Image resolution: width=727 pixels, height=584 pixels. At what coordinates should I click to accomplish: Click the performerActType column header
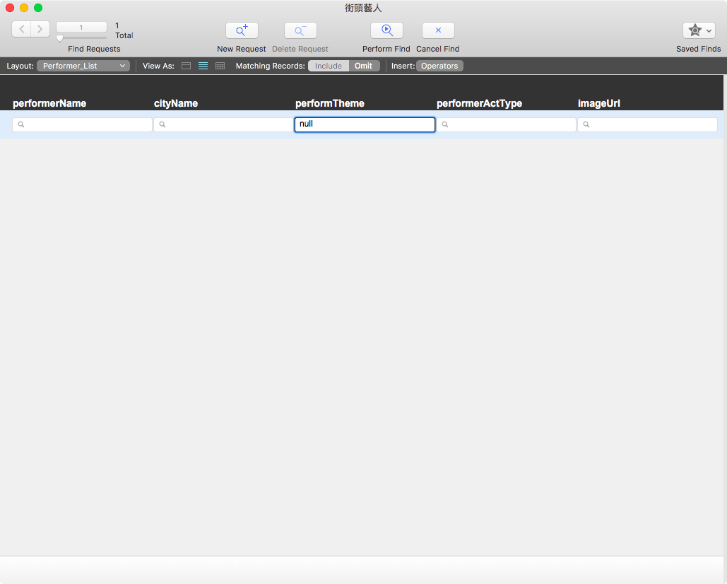pos(480,103)
